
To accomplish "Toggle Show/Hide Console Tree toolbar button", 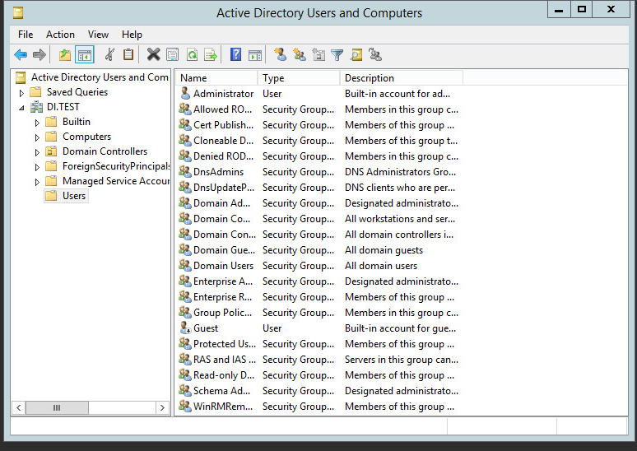I will coord(84,55).
